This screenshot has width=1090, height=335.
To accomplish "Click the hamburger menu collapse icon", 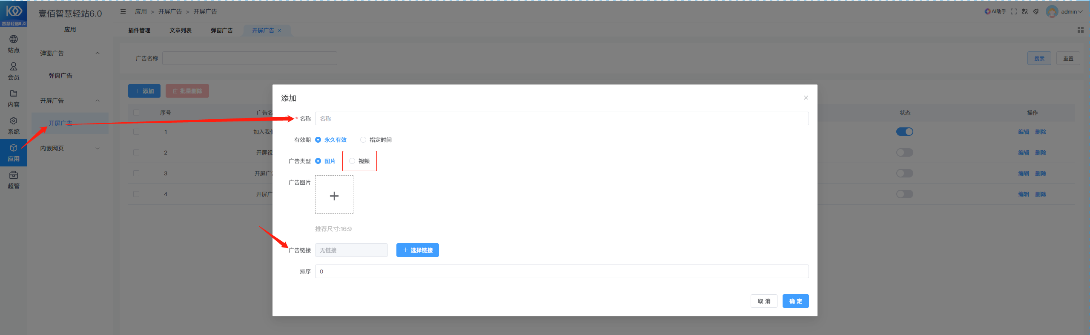I will tap(123, 11).
